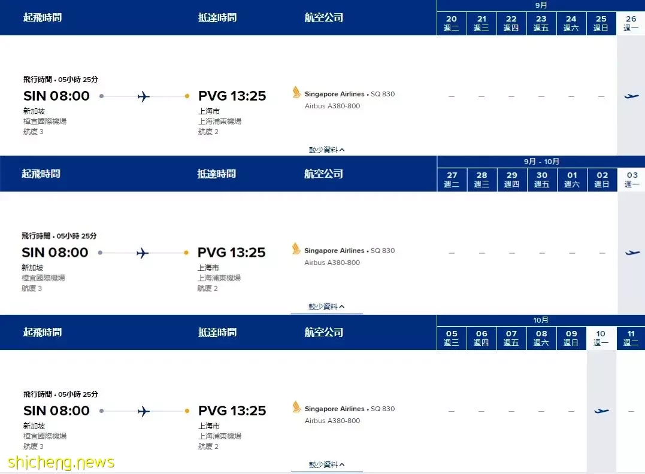The image size is (645, 474).
Task: Click the Singapore Airlines logo in the third flight
Action: coord(296,407)
